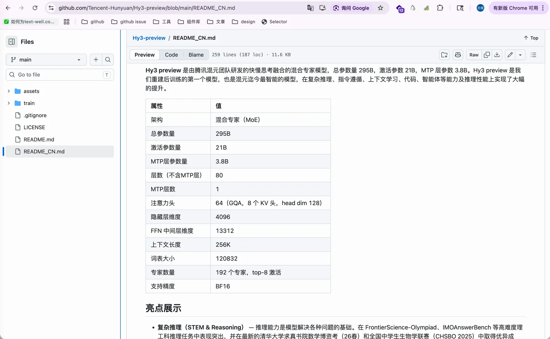Select README_CN.md in file tree
The width and height of the screenshot is (550, 339).
(x=60, y=151)
